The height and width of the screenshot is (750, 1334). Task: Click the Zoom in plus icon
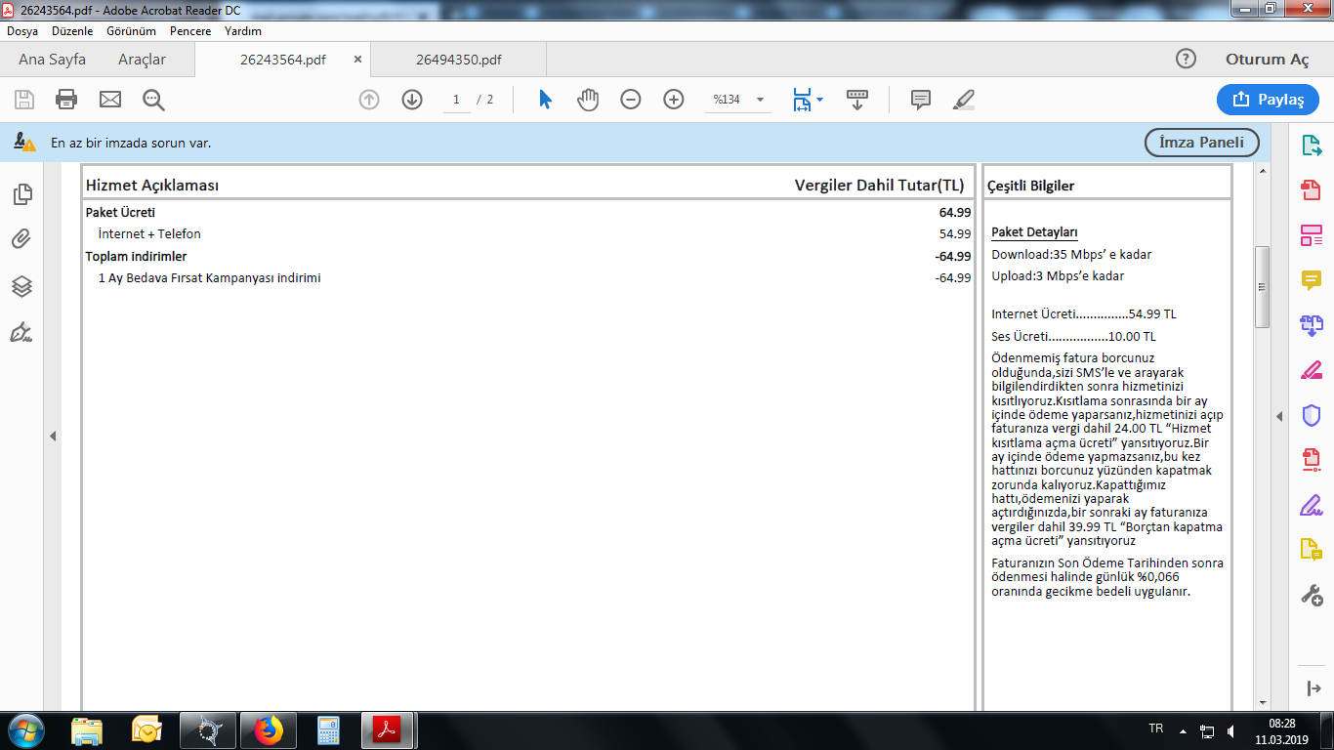[x=674, y=100]
